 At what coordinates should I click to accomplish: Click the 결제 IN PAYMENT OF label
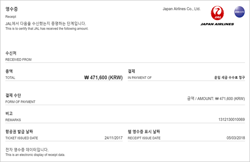pyautogui.click(x=131, y=71)
